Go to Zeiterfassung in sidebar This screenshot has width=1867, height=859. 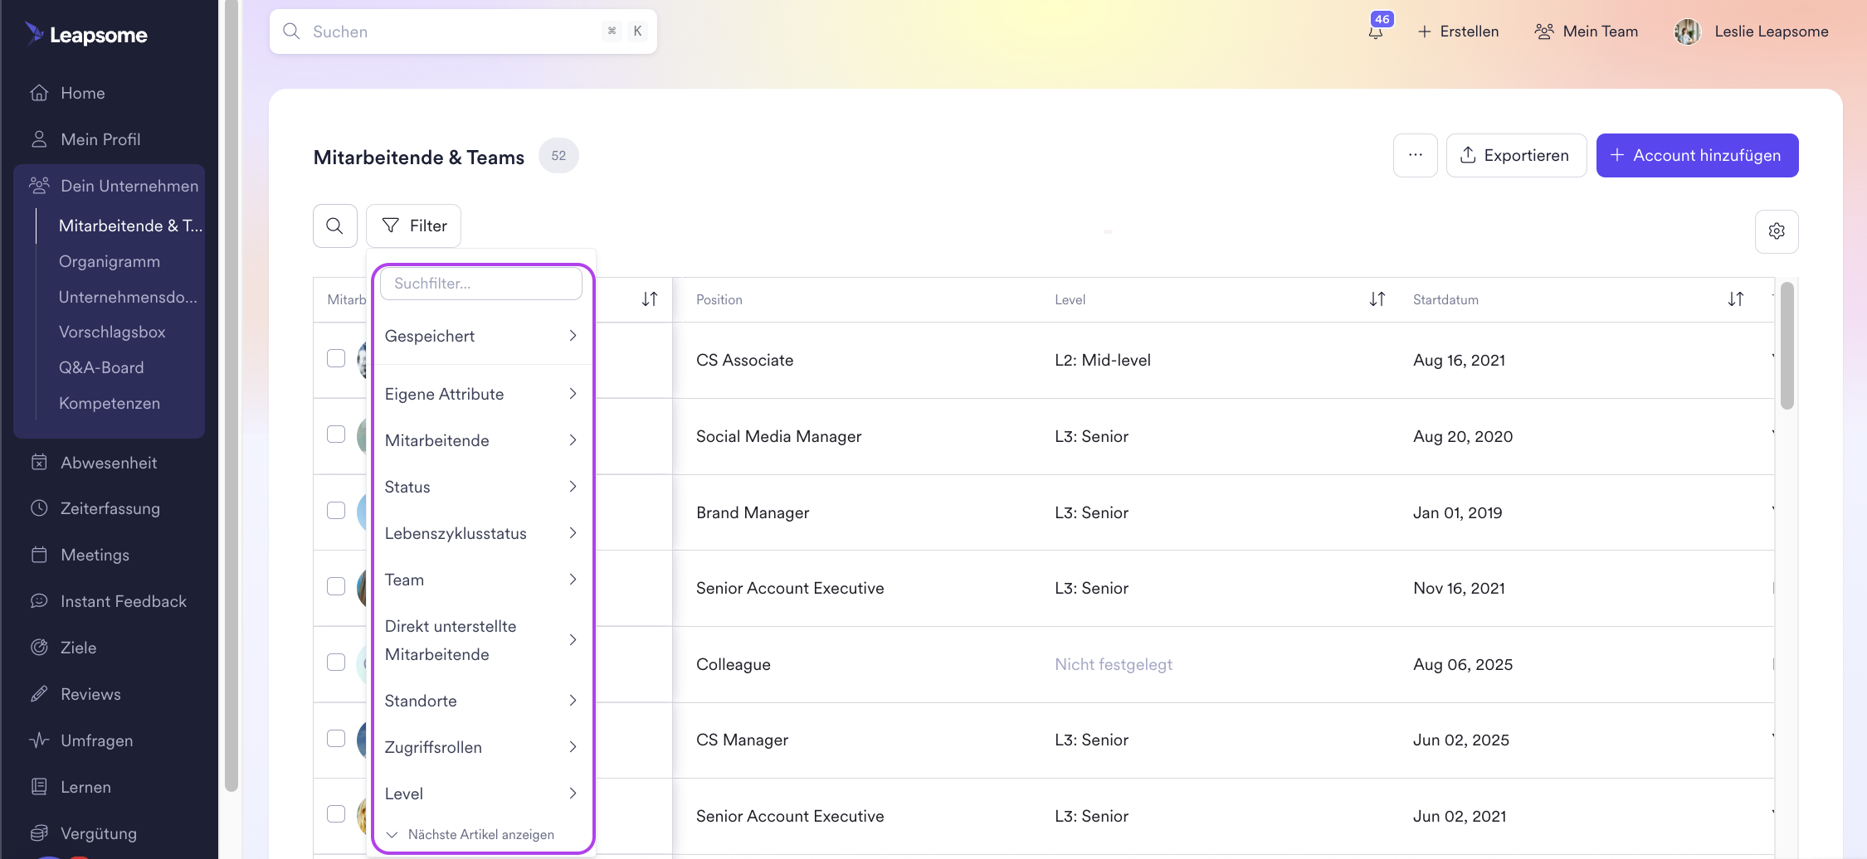click(110, 508)
